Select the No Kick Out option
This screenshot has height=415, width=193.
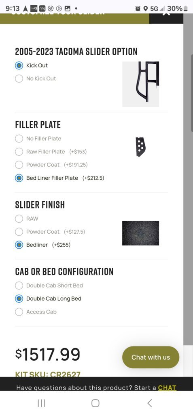[35, 79]
